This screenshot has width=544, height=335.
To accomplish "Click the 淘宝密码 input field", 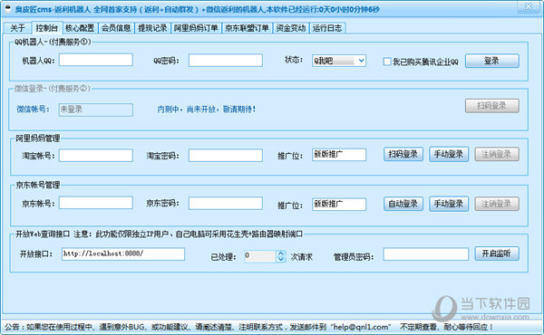I will tap(226, 155).
